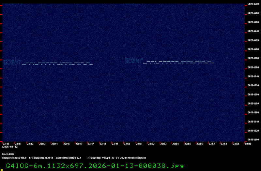Select the 50294360 frequency label

click(x=253, y=67)
